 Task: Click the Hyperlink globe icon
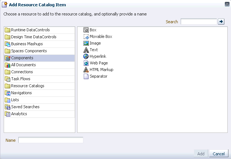(86, 56)
